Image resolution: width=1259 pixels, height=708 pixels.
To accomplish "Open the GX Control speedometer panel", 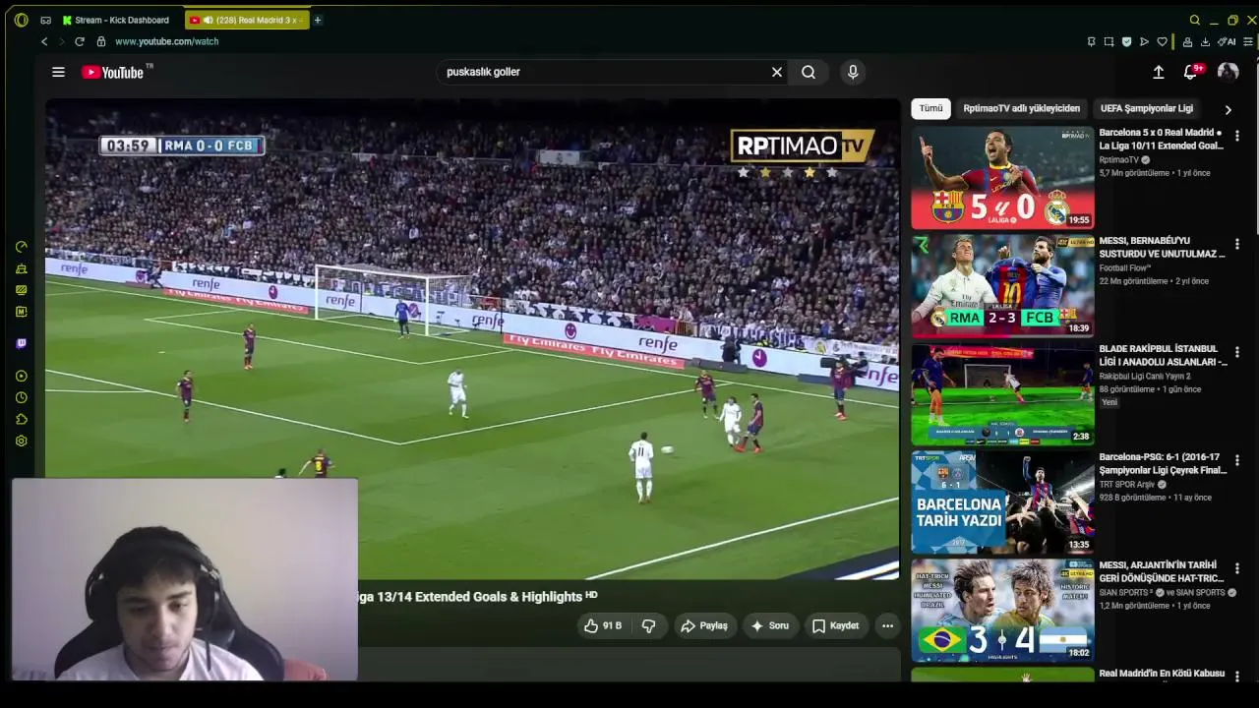I will [22, 247].
